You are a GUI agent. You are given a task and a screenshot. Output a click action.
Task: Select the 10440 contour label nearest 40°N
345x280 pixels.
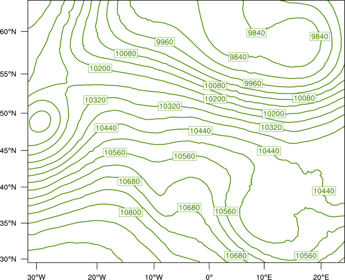point(324,191)
